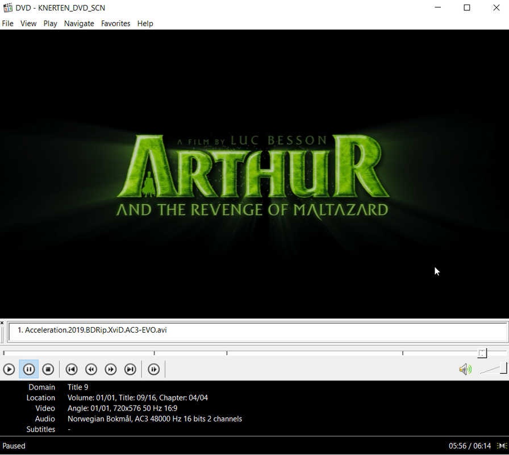Click the volume slider handle
This screenshot has width=509, height=455.
503,368
